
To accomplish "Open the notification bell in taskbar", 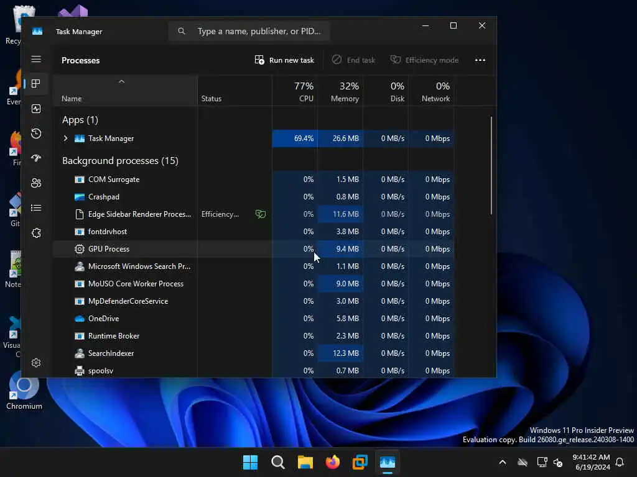I will pyautogui.click(x=620, y=462).
